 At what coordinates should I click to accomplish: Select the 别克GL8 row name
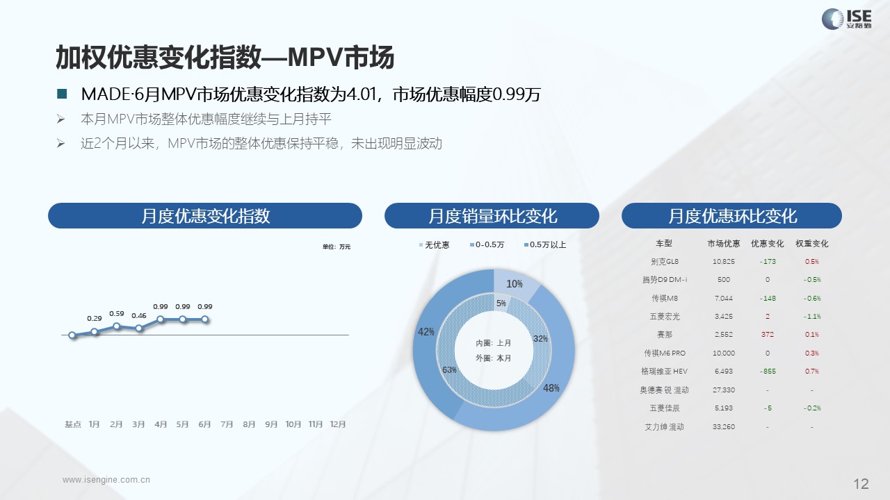663,262
